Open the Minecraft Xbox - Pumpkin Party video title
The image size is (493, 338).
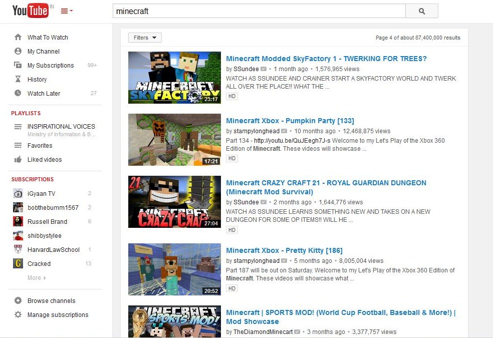[x=290, y=121]
